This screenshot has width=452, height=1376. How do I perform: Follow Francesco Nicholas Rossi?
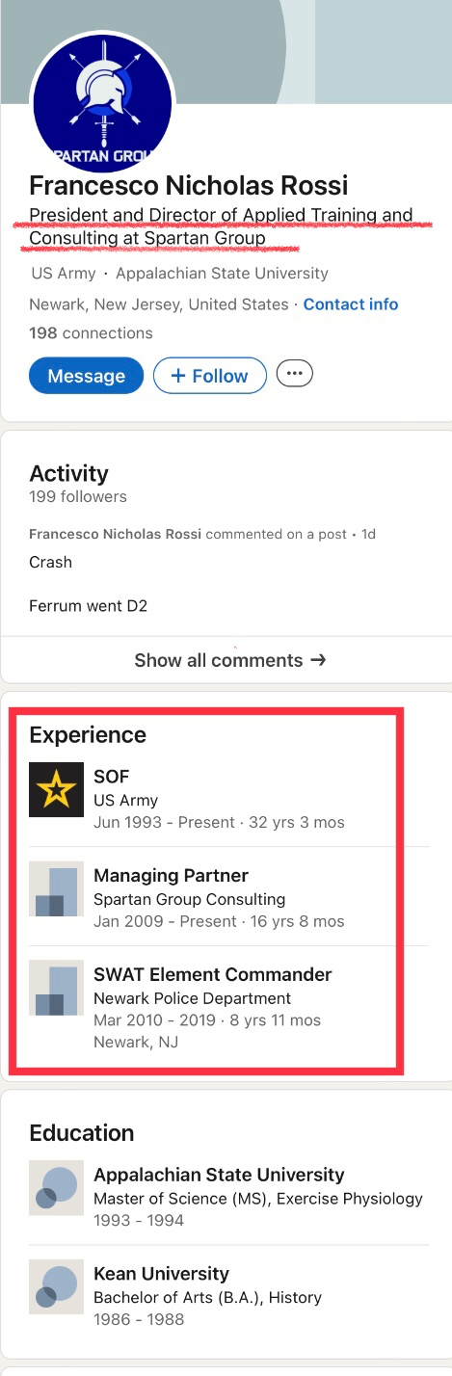209,376
